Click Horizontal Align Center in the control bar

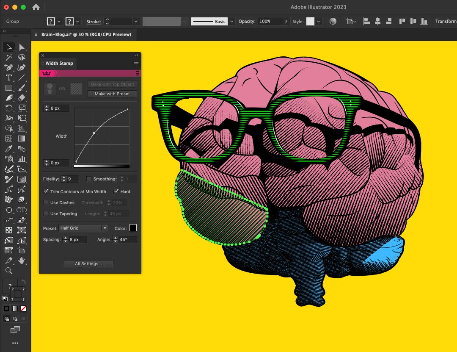(x=377, y=21)
